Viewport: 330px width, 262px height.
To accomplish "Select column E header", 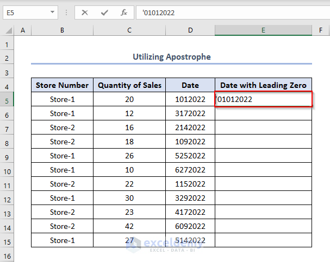I will [263, 31].
